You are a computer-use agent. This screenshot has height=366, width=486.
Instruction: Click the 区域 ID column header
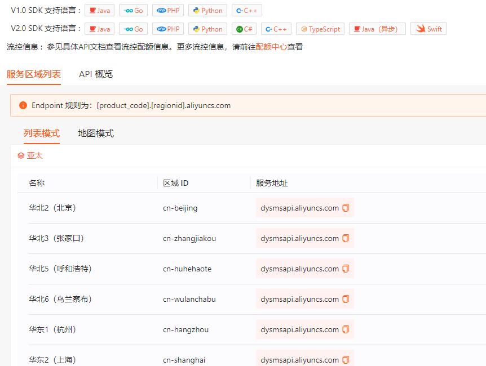click(176, 182)
